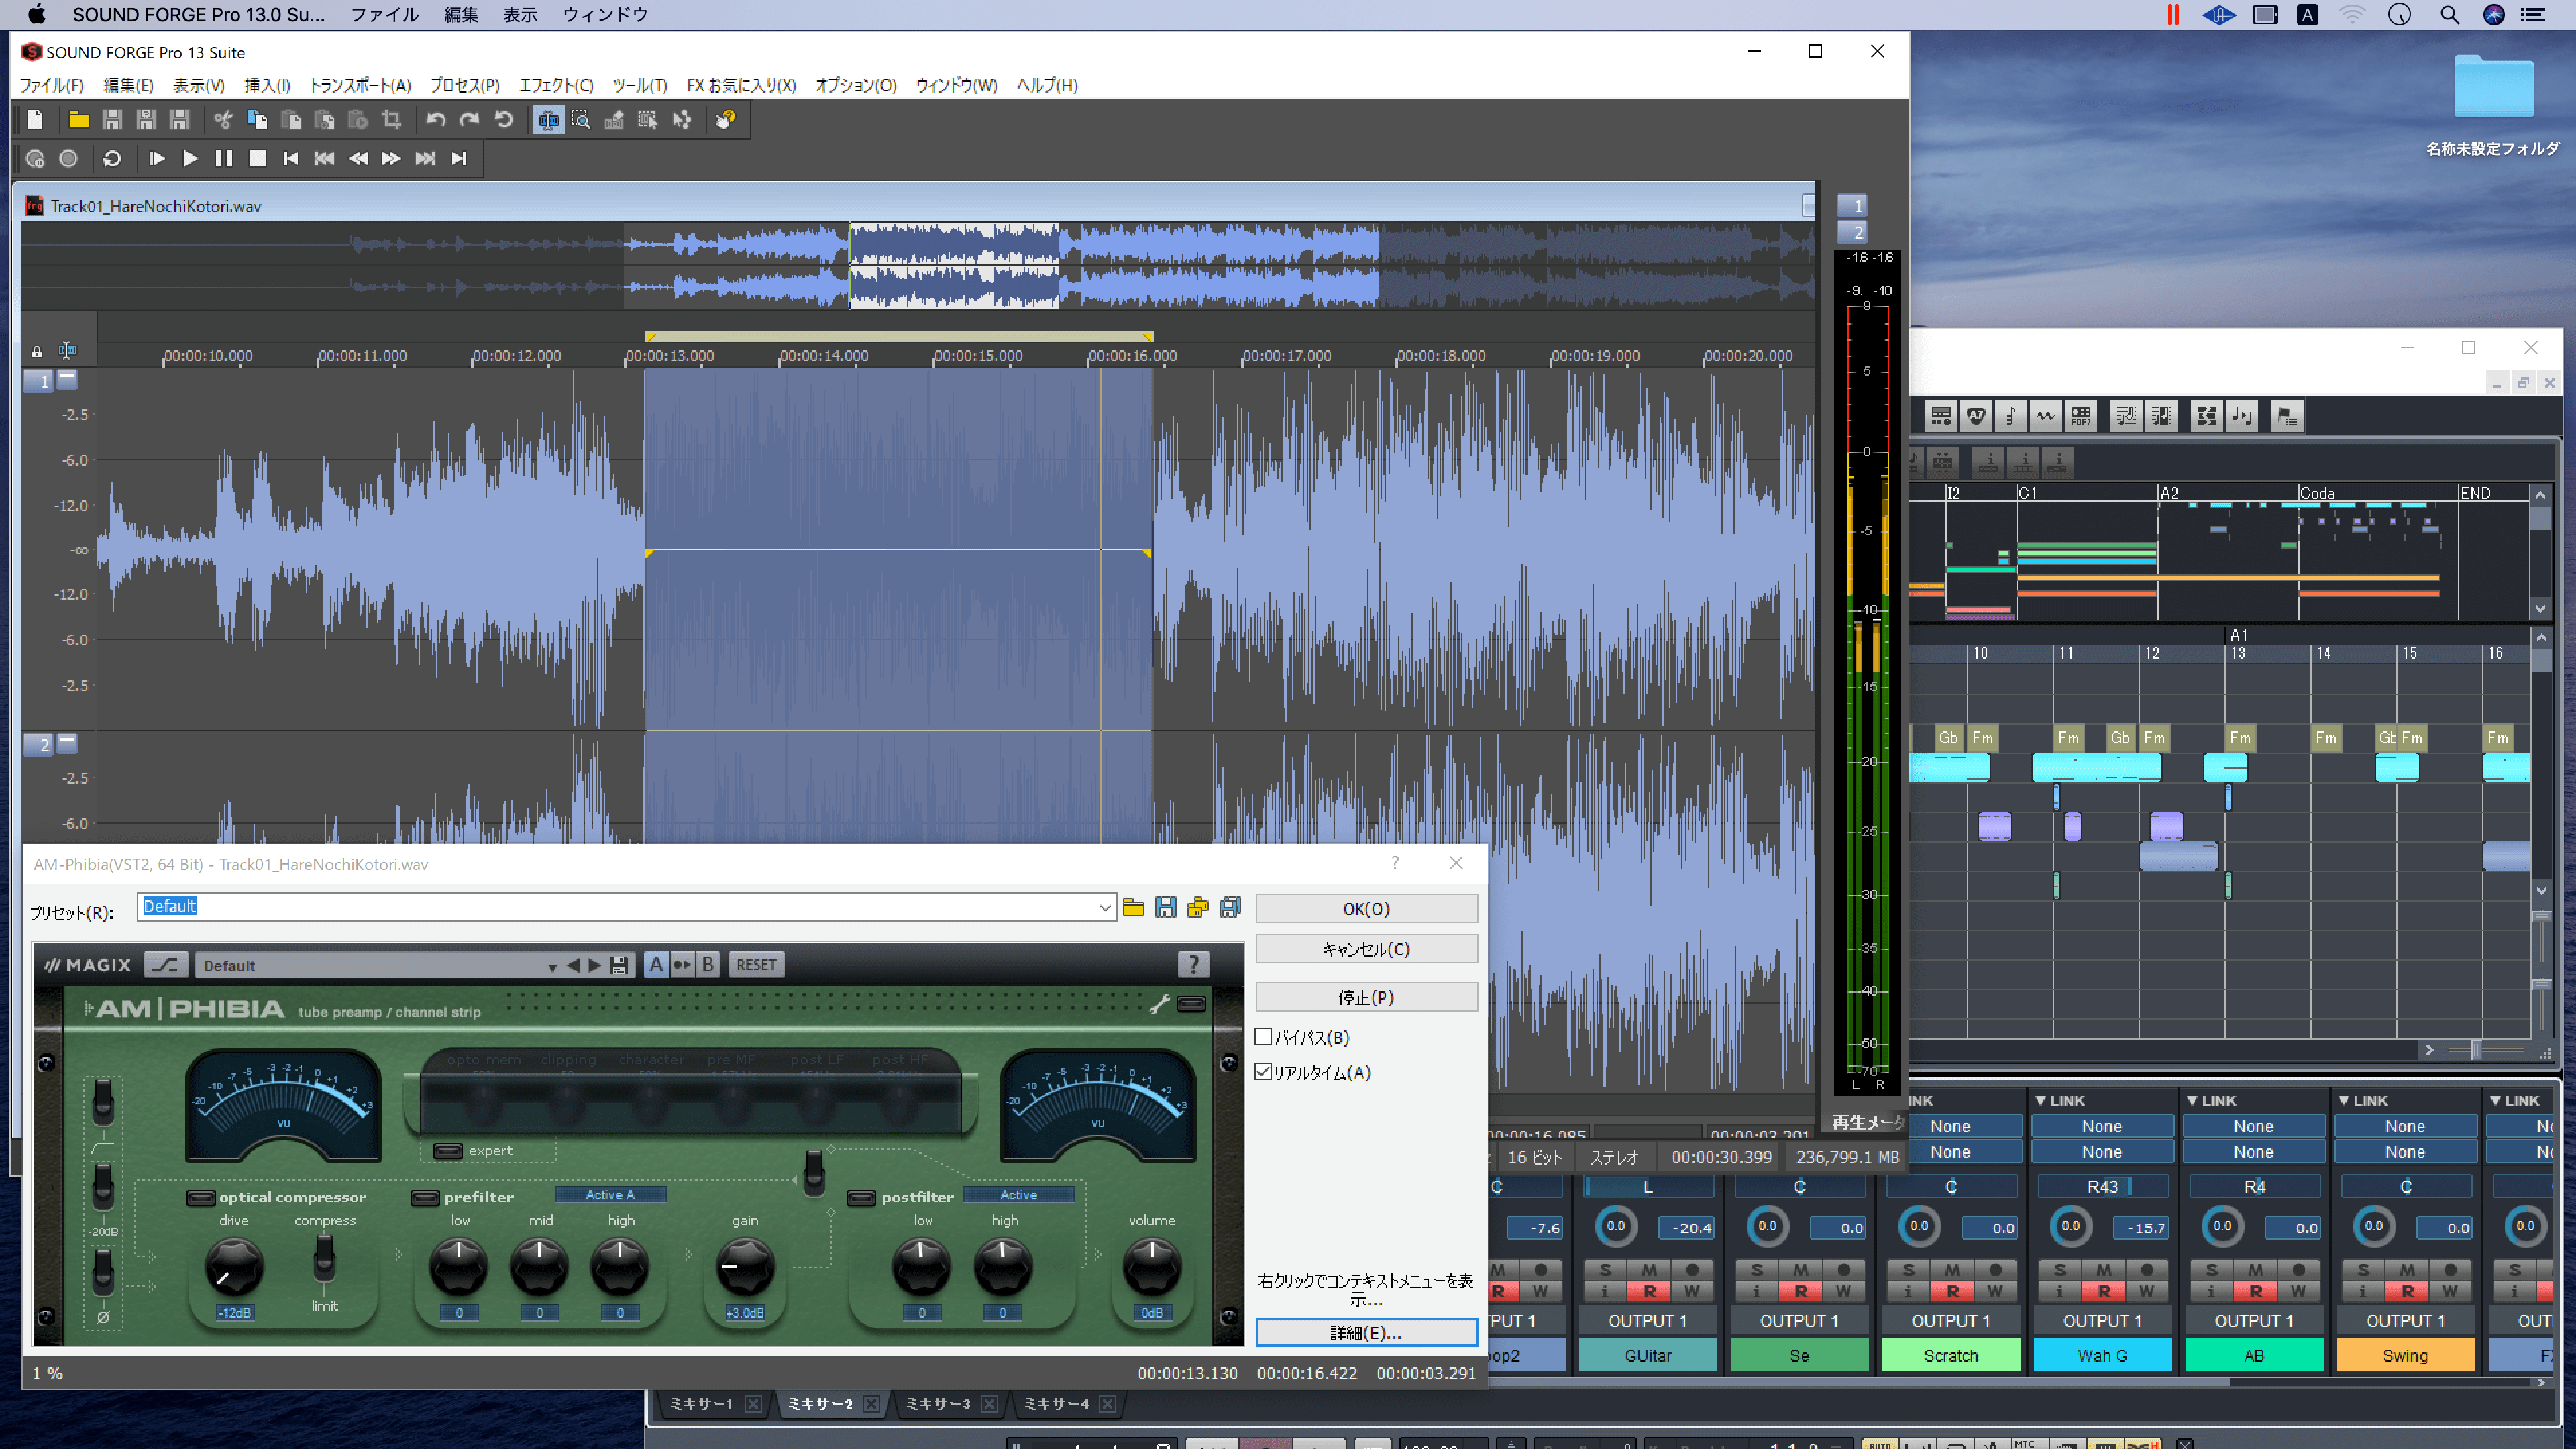Open the macOS Spotlight search icon
The height and width of the screenshot is (1449, 2576).
coord(2449,14)
